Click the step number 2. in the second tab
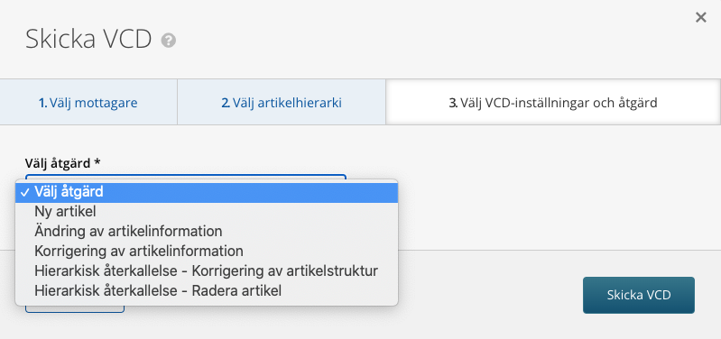 226,103
